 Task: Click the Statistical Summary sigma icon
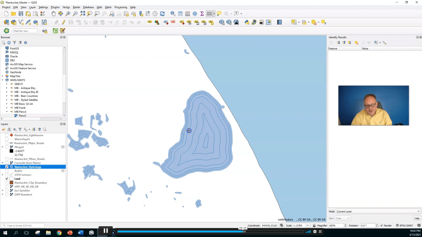coord(202,13)
